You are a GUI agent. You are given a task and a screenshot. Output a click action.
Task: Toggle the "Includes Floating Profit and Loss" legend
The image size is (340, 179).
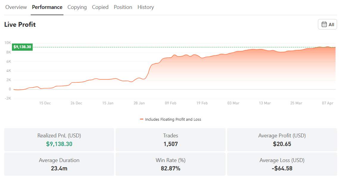pyautogui.click(x=174, y=119)
